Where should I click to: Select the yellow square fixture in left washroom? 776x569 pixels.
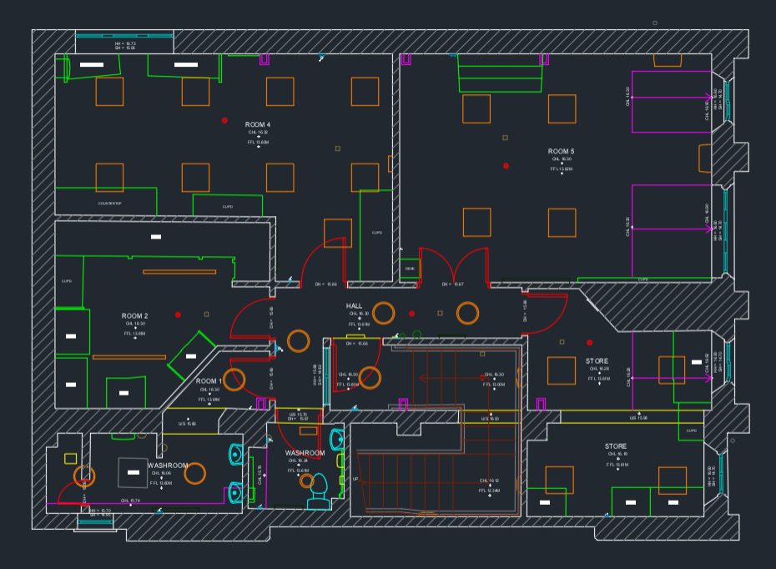click(70, 459)
